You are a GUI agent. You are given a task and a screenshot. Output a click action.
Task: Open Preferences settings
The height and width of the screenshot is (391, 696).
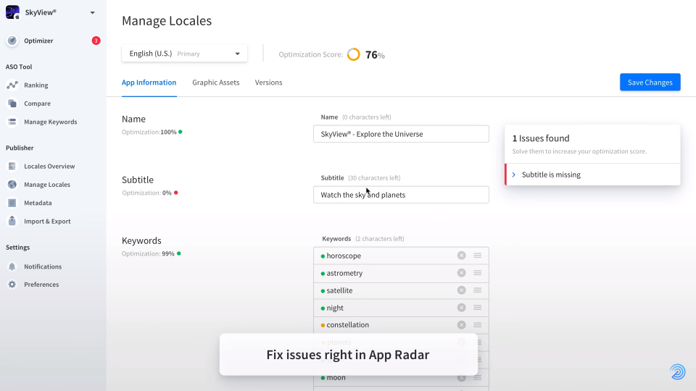click(x=41, y=285)
